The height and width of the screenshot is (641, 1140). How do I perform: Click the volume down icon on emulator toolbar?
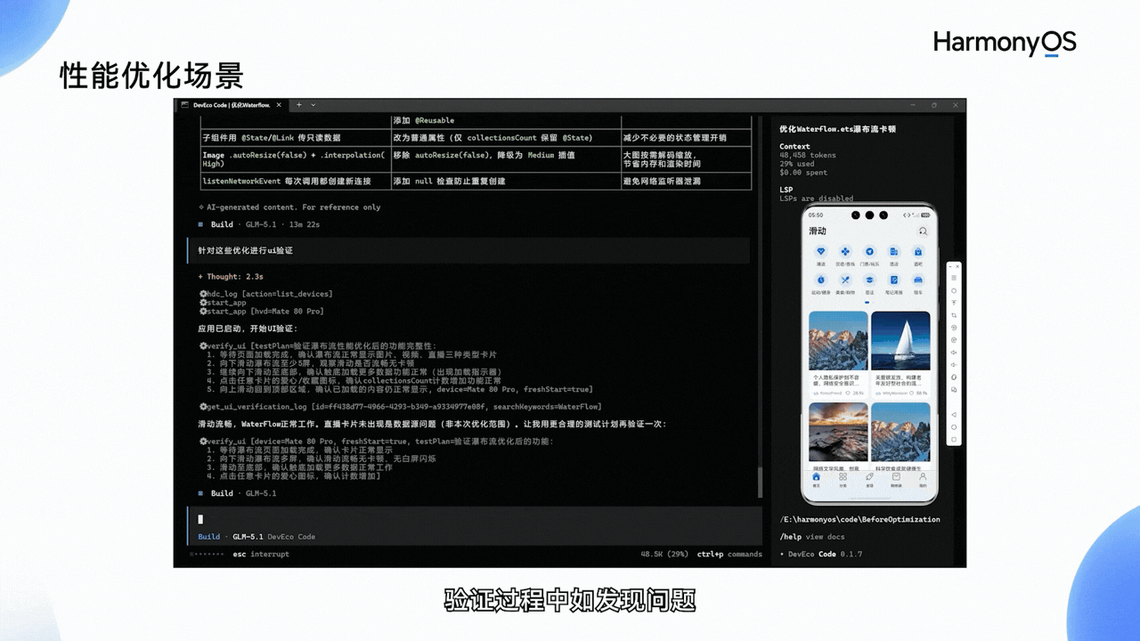click(x=954, y=365)
